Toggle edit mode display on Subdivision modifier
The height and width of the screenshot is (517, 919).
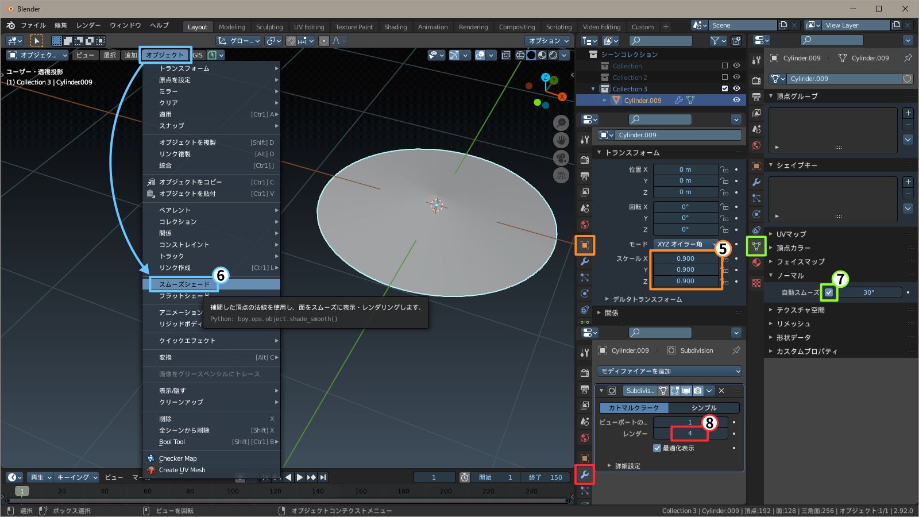pos(675,391)
